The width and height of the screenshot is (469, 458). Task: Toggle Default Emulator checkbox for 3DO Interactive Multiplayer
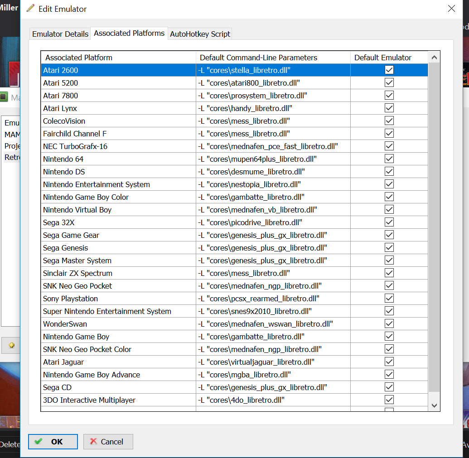click(x=389, y=400)
